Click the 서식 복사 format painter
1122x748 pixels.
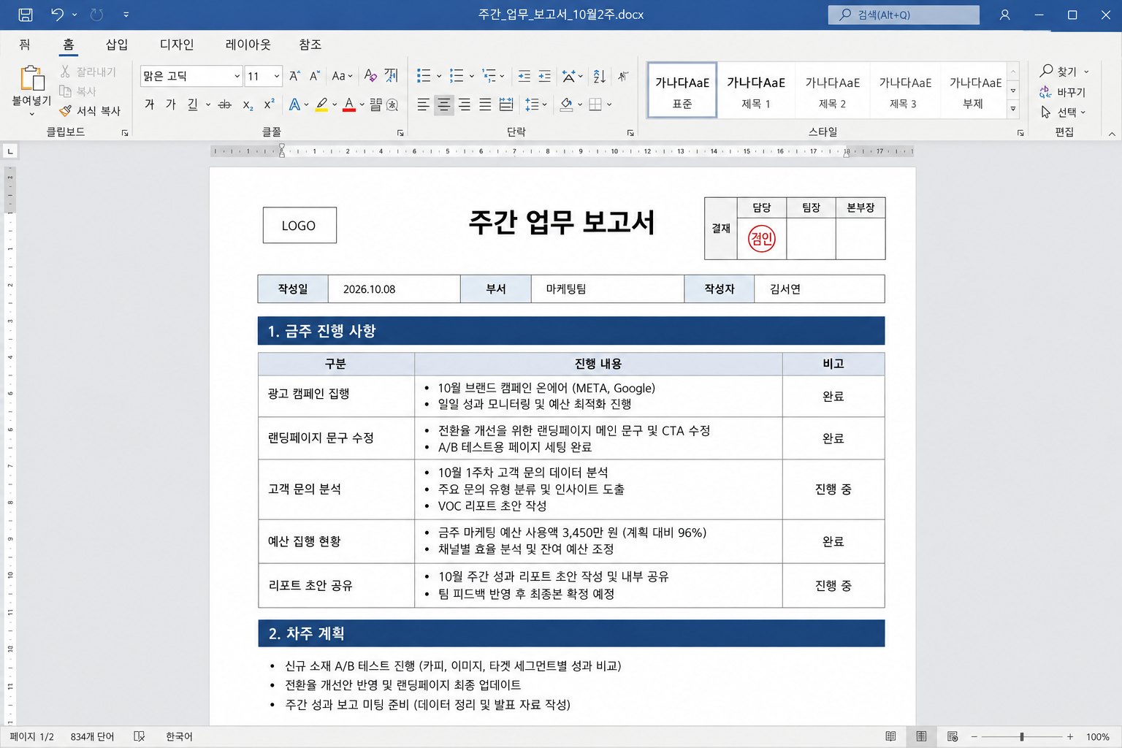(x=90, y=111)
